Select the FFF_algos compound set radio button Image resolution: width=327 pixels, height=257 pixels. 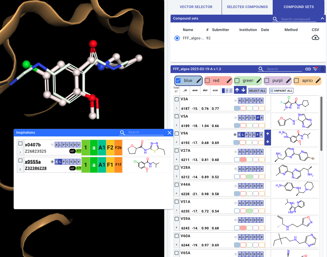177,38
